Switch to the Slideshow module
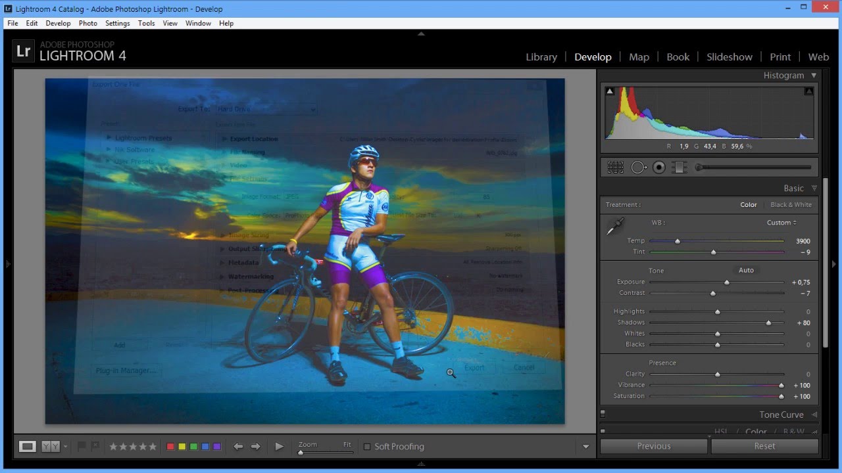The width and height of the screenshot is (842, 473). point(730,57)
